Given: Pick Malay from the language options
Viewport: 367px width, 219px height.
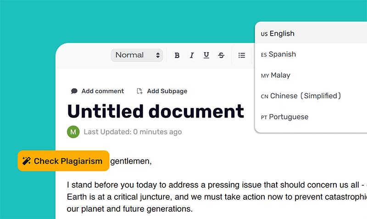Looking at the screenshot, I should click(x=280, y=75).
